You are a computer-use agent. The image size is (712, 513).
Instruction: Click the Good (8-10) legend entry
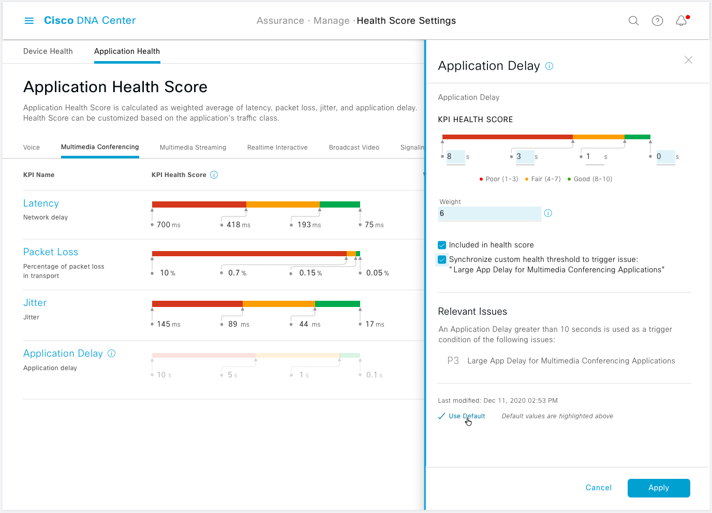pyautogui.click(x=590, y=179)
